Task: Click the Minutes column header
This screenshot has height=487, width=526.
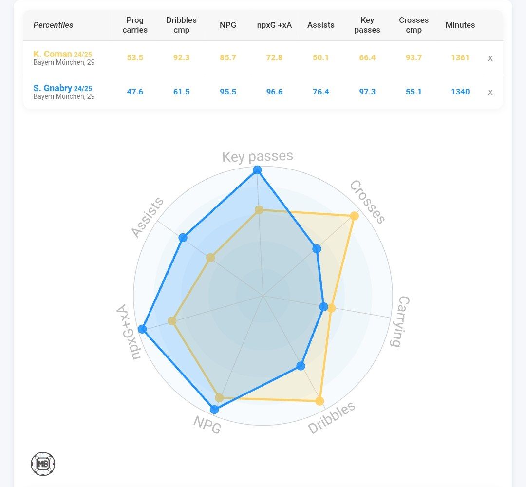Action: 460,25
